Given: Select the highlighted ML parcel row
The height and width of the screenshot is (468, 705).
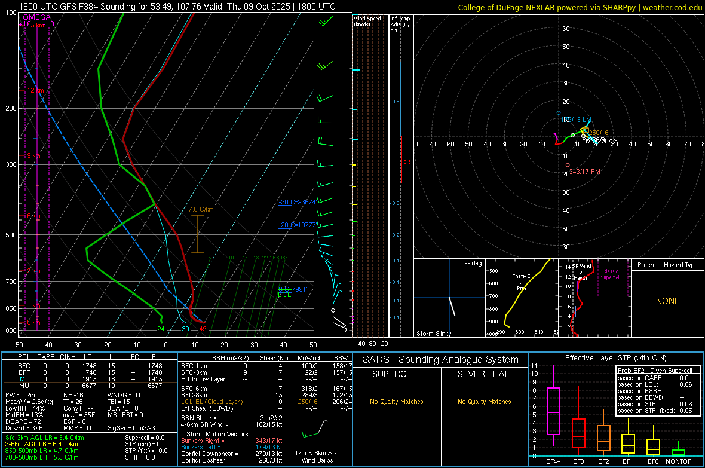Looking at the screenshot, I should [90, 379].
